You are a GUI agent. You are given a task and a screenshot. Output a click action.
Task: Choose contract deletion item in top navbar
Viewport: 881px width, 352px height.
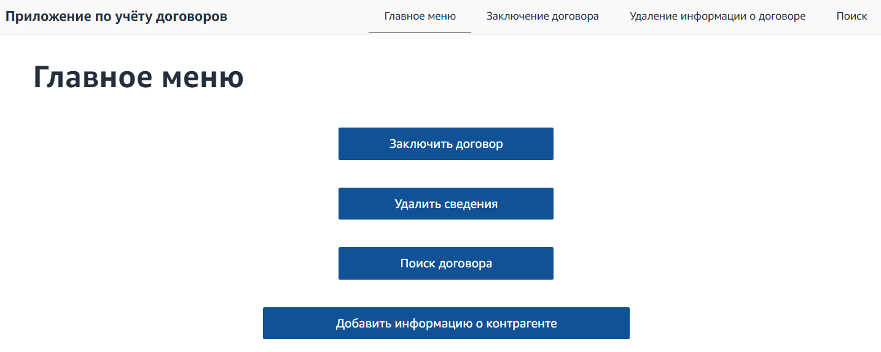pyautogui.click(x=718, y=17)
